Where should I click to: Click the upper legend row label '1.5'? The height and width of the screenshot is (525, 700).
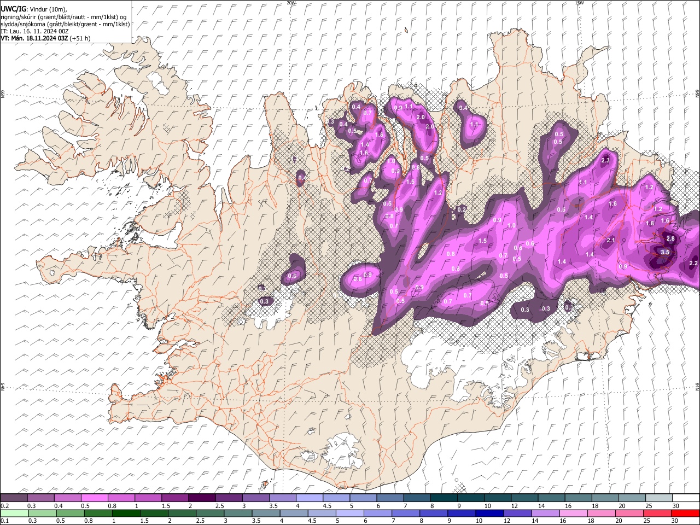[166, 506]
